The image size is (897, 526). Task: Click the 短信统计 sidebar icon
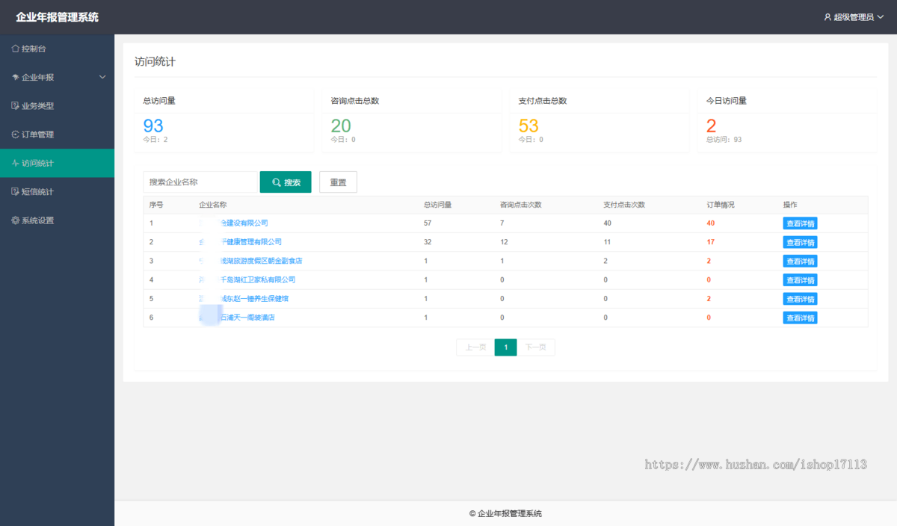pyautogui.click(x=16, y=192)
